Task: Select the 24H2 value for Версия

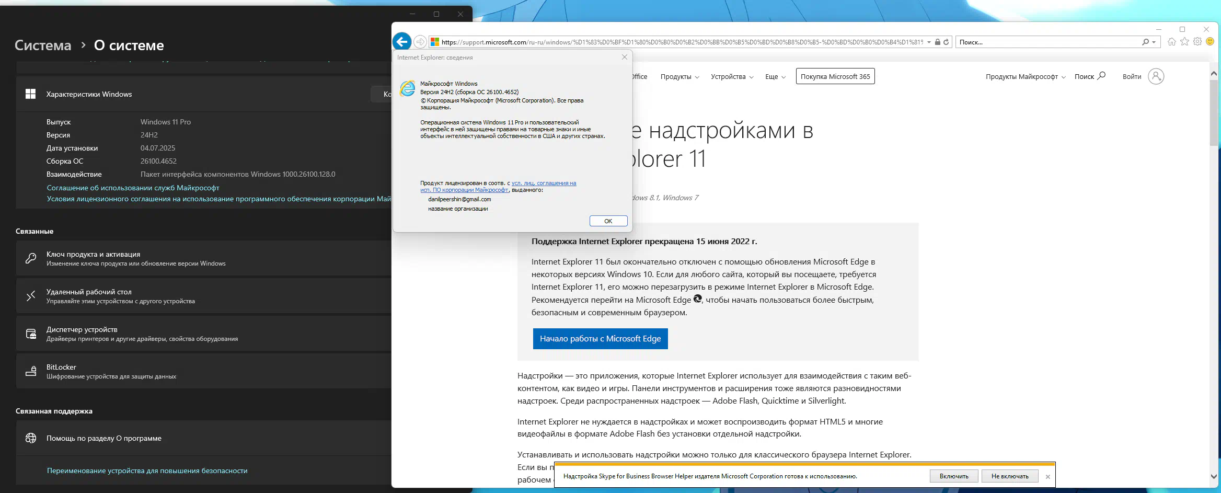Action: pos(149,135)
